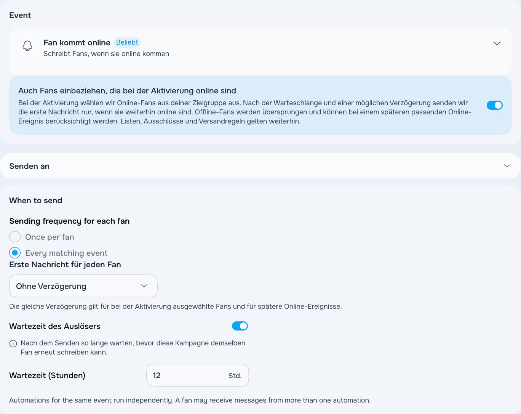521x414 pixels.
Task: Click the Beliebt badge
Action: [127, 42]
